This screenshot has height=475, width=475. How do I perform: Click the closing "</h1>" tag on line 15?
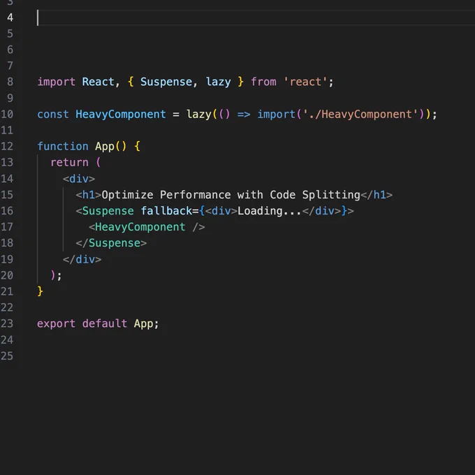(377, 195)
